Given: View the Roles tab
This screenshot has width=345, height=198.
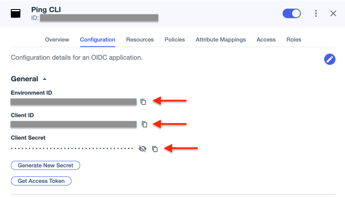Looking at the screenshot, I should (293, 39).
